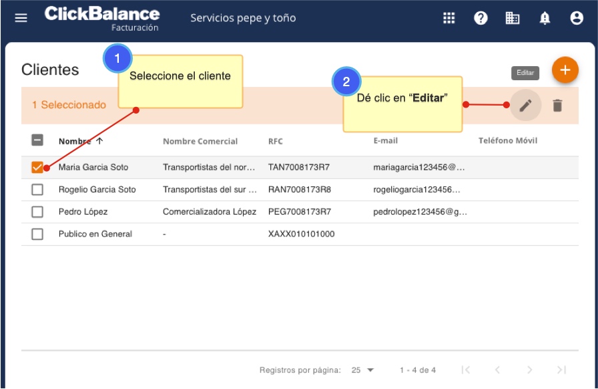Screen dimensions: 598x389
Task: Check the Rogelio Garcia Soto checkbox
Action: click(37, 190)
